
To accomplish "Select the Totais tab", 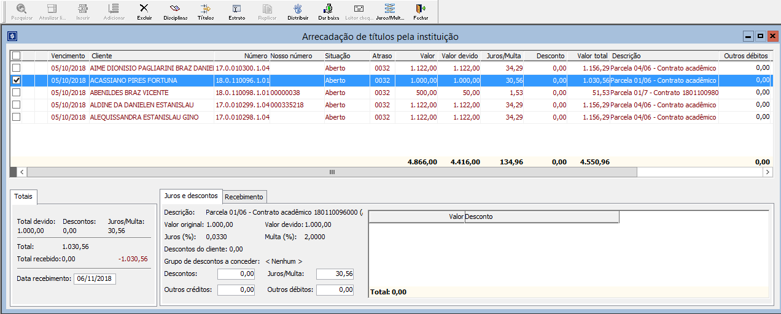I will 24,197.
